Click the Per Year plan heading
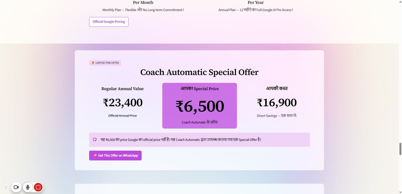Screen dimensions: 402x194 (256, 3)
